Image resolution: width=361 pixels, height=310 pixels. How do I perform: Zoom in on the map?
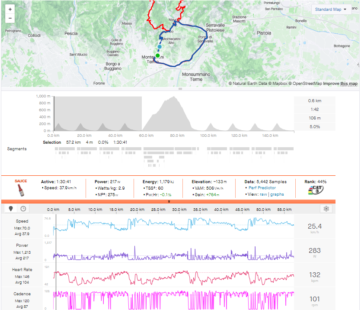tap(10, 9)
